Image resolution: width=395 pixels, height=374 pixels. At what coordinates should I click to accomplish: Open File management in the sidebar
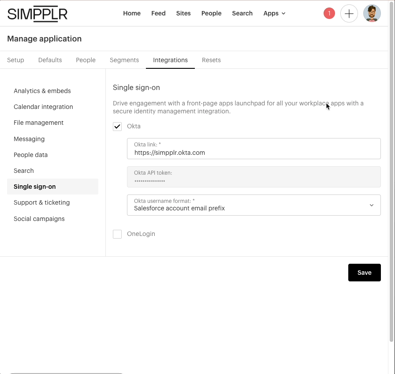[x=38, y=123]
